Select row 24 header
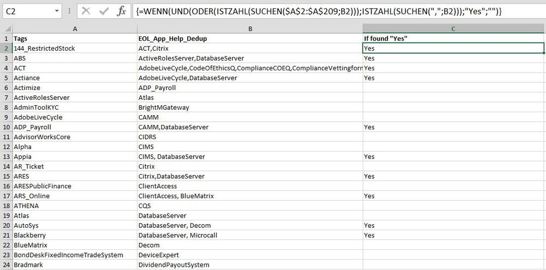Viewport: 546px width, 270px height. point(6,265)
